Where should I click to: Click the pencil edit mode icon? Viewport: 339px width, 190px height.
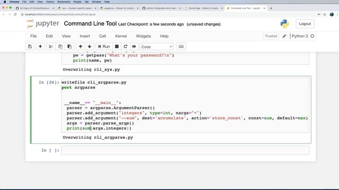284,36
